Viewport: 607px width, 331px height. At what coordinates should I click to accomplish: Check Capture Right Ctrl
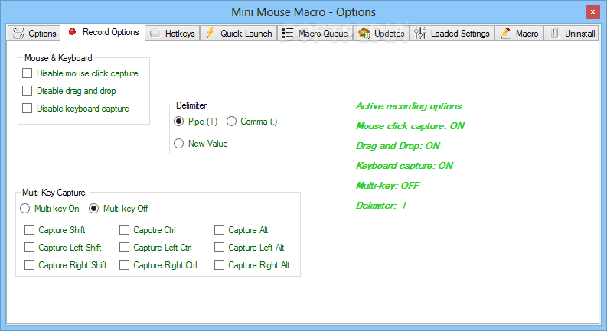[124, 265]
